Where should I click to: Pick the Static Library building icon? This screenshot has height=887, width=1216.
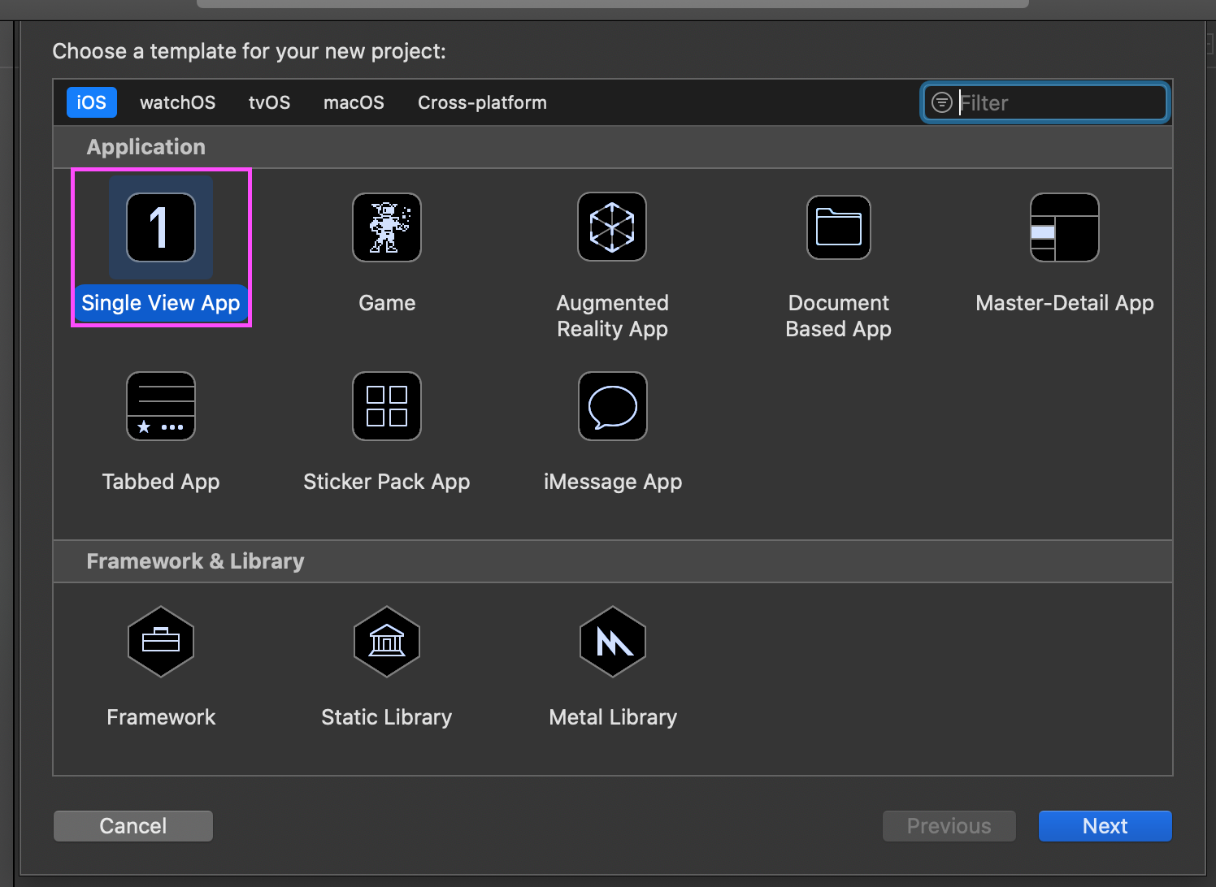[387, 642]
